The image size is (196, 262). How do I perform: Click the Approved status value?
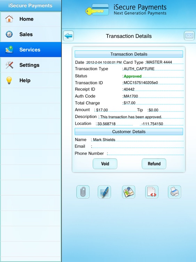(x=133, y=76)
